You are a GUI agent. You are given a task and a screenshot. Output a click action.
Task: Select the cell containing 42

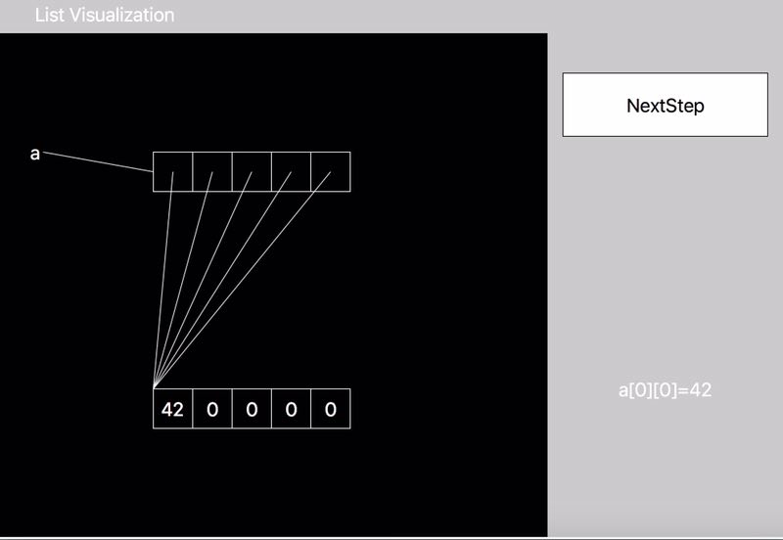pyautogui.click(x=173, y=409)
